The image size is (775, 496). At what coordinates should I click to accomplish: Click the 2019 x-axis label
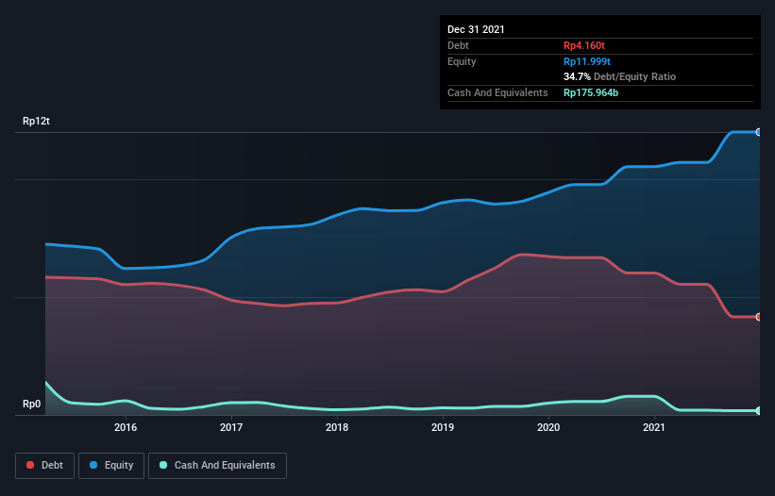pyautogui.click(x=443, y=427)
